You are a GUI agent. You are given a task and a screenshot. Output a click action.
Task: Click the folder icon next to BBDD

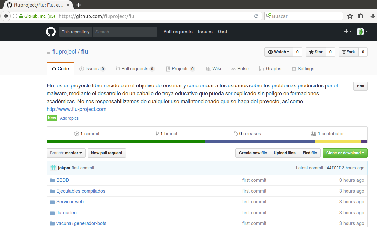[x=52, y=180]
